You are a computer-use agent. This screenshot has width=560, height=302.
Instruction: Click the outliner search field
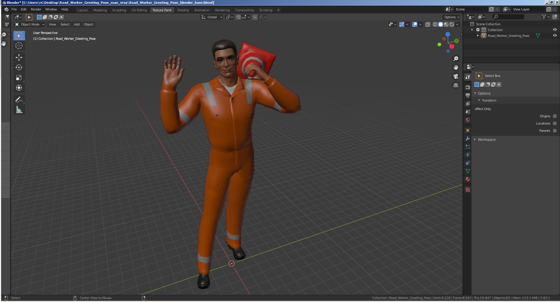508,17
